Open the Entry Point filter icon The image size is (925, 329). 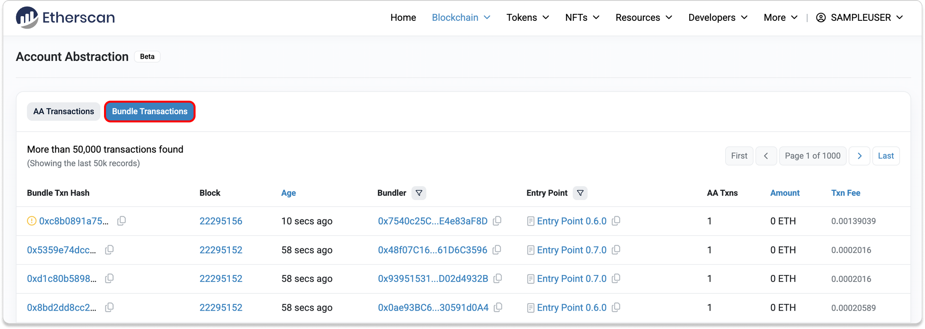(580, 193)
